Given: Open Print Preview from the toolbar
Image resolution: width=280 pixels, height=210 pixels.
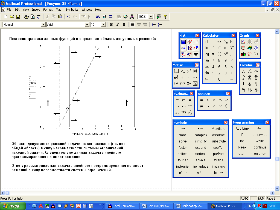Looking at the screenshot, I should pyautogui.click(x=33, y=17).
